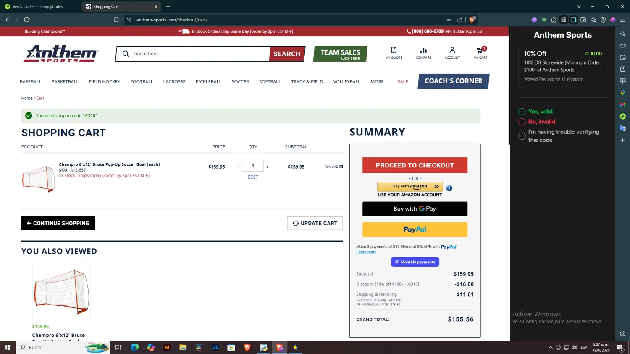This screenshot has width=630, height=354.
Task: Click the Remove item X icon
Action: 341,167
